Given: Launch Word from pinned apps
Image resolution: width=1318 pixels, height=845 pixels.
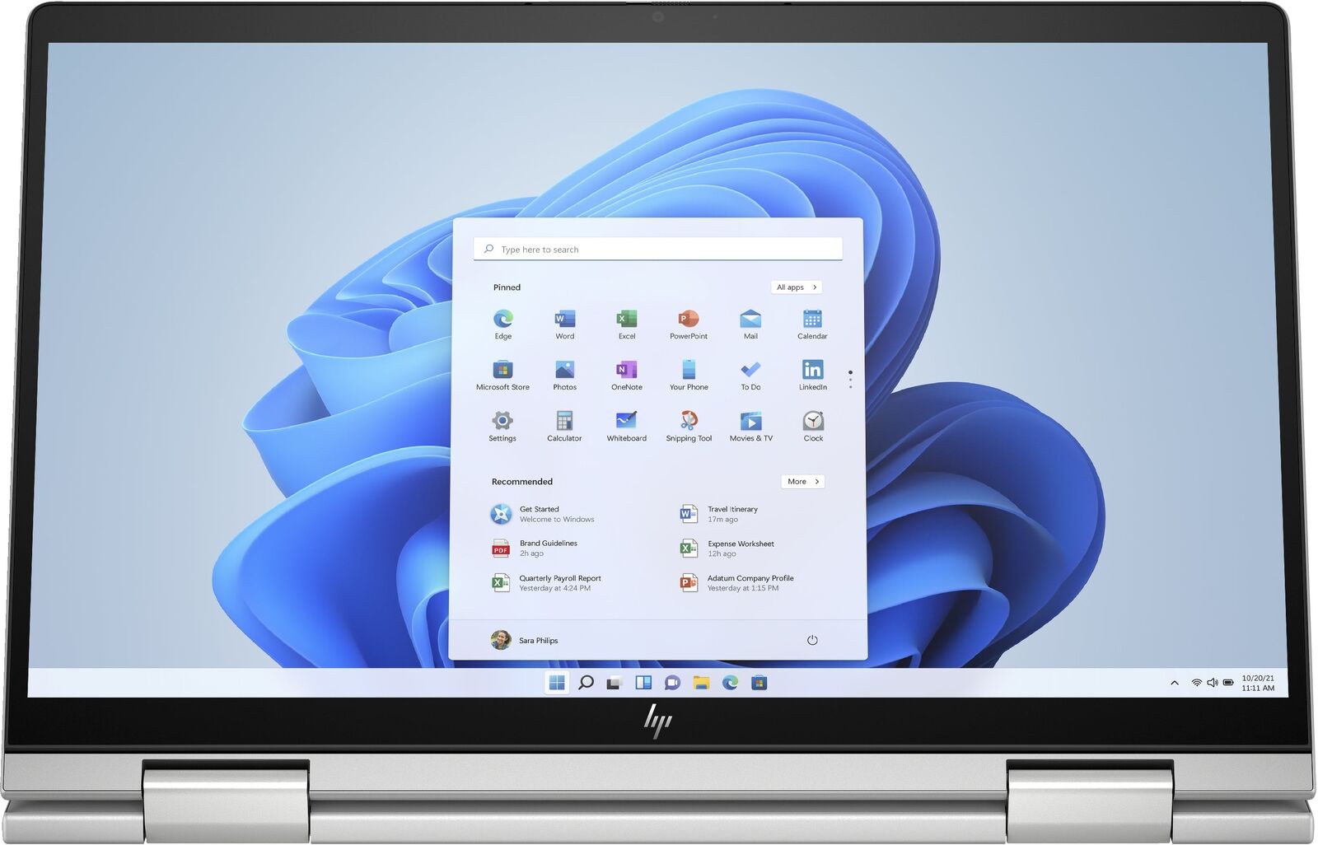Looking at the screenshot, I should [x=565, y=324].
